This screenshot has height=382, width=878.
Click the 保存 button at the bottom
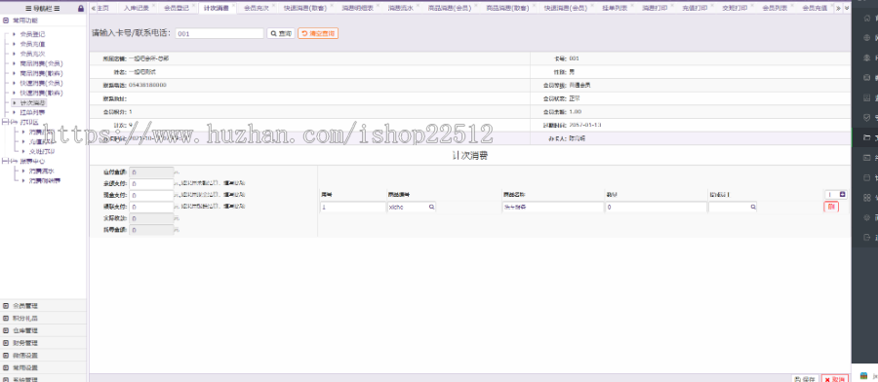pos(805,379)
